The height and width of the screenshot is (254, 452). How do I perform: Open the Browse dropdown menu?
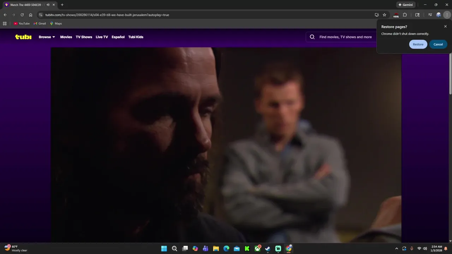click(47, 37)
